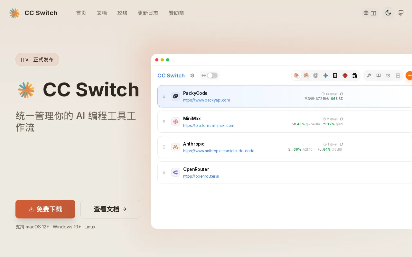The width and height of the screenshot is (412, 257).
Task: Open the settings gear beside CC Switch title
Action: click(192, 75)
